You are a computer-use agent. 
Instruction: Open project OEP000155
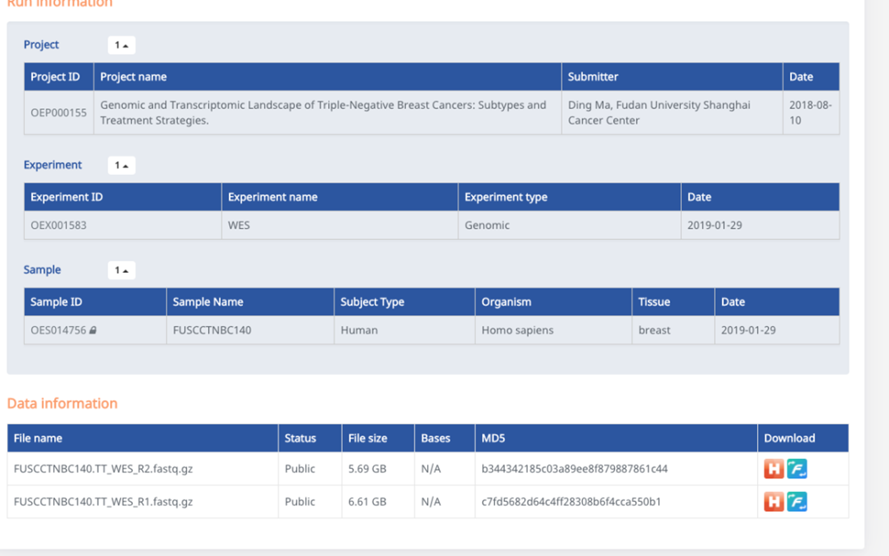[58, 112]
